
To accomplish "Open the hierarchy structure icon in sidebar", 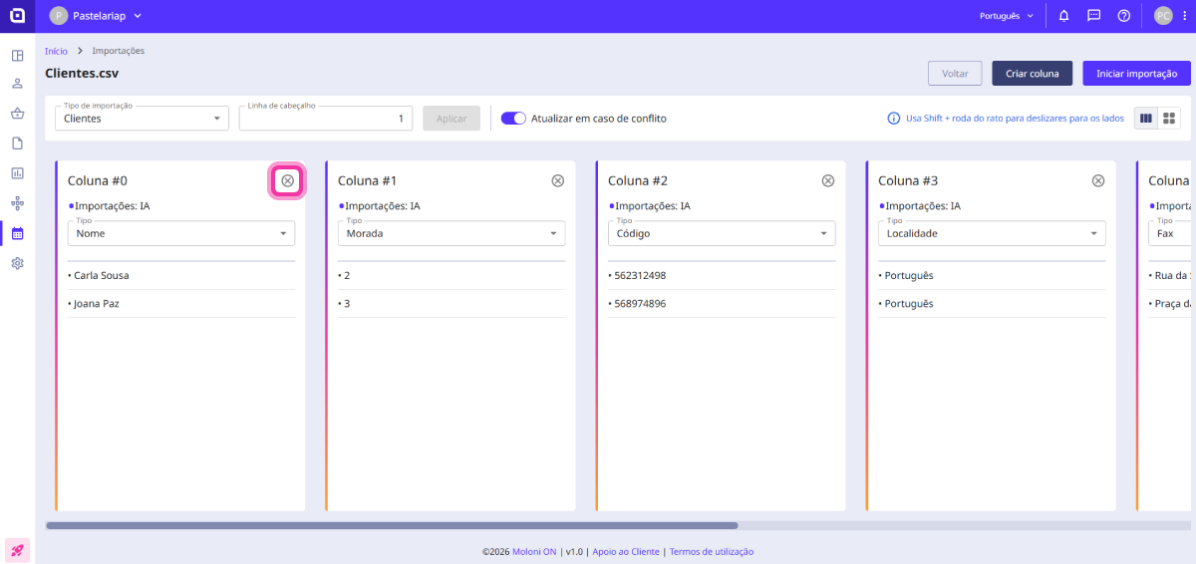I will click(x=17, y=203).
